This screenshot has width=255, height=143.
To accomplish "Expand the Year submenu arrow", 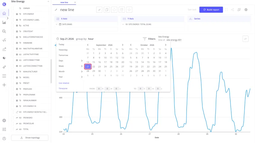I will point(82,77).
